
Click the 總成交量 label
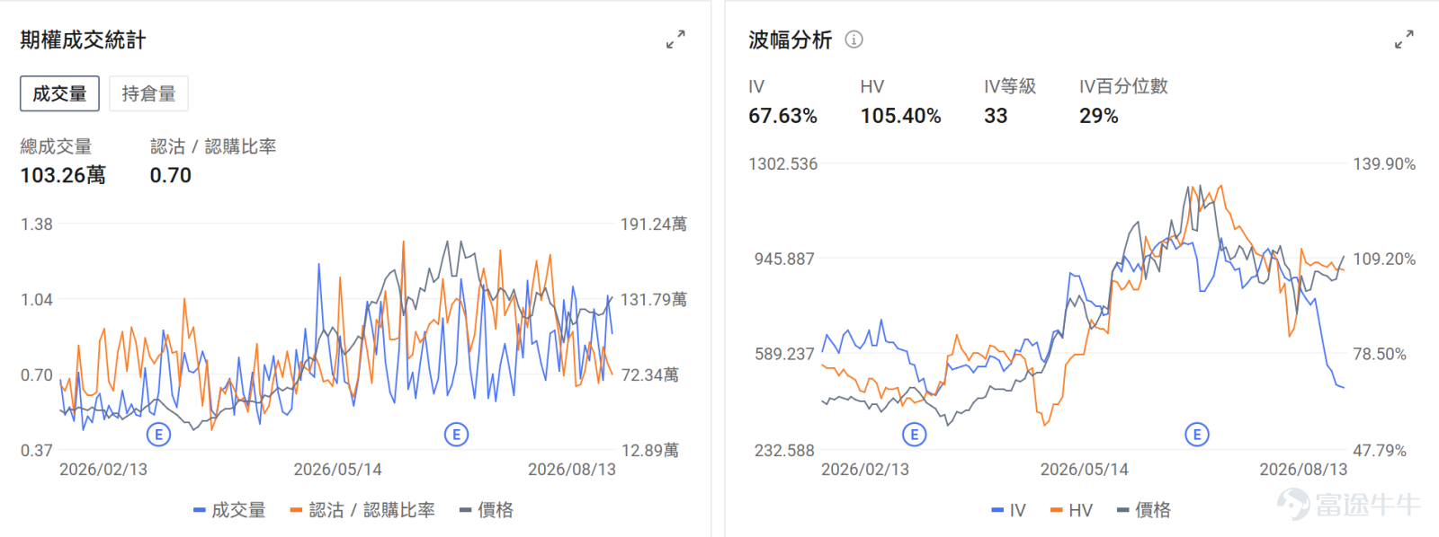[56, 146]
